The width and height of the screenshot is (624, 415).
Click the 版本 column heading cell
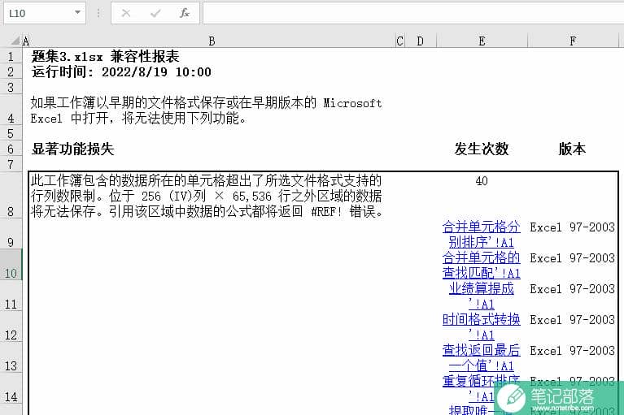(x=572, y=149)
